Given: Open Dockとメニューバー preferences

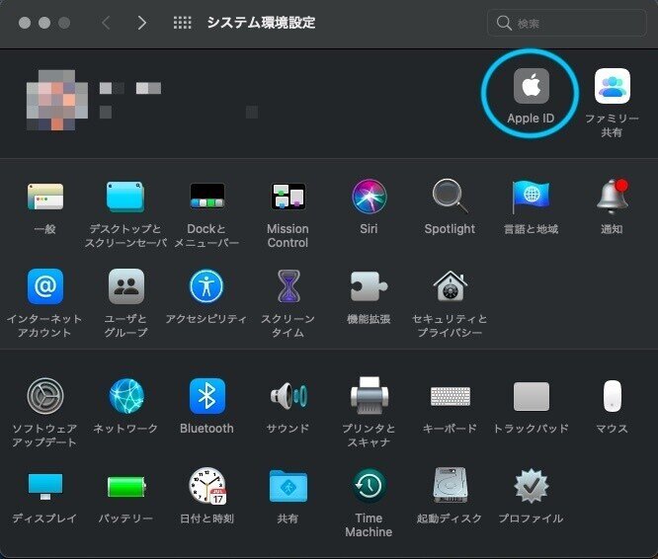Looking at the screenshot, I should [x=206, y=197].
